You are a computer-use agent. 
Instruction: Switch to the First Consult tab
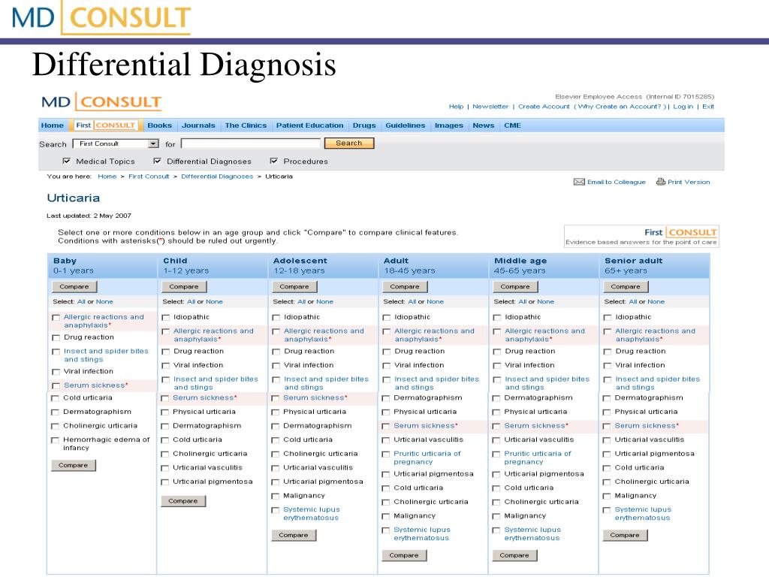pyautogui.click(x=105, y=125)
